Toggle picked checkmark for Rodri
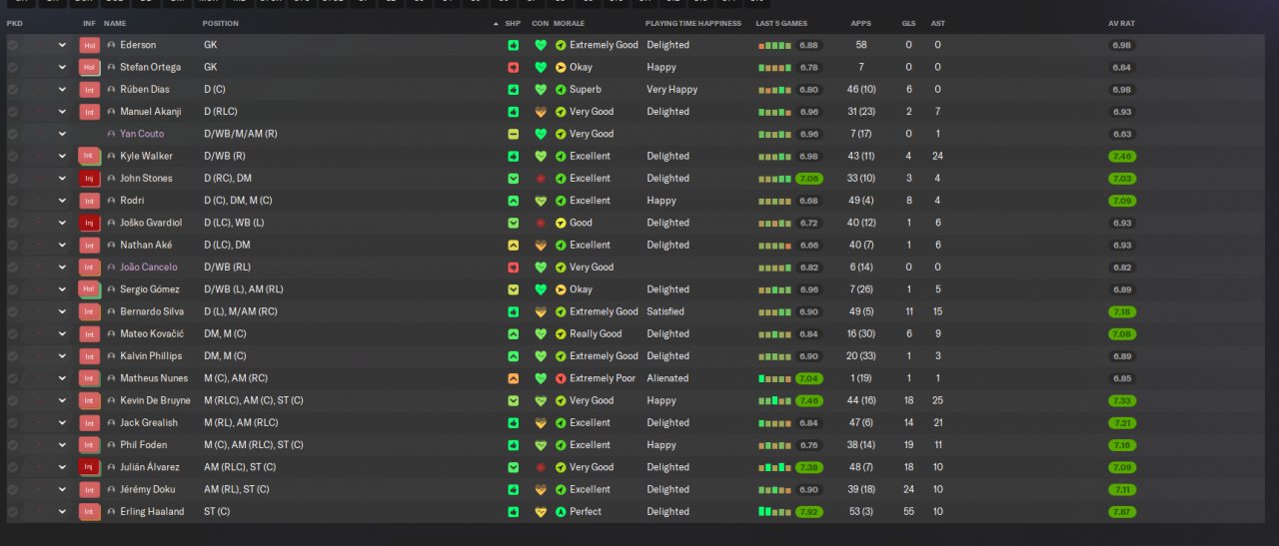Screen dimensions: 1279x546 click(x=12, y=201)
